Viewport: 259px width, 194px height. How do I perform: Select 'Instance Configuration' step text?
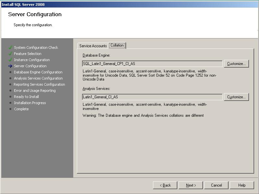click(32, 60)
